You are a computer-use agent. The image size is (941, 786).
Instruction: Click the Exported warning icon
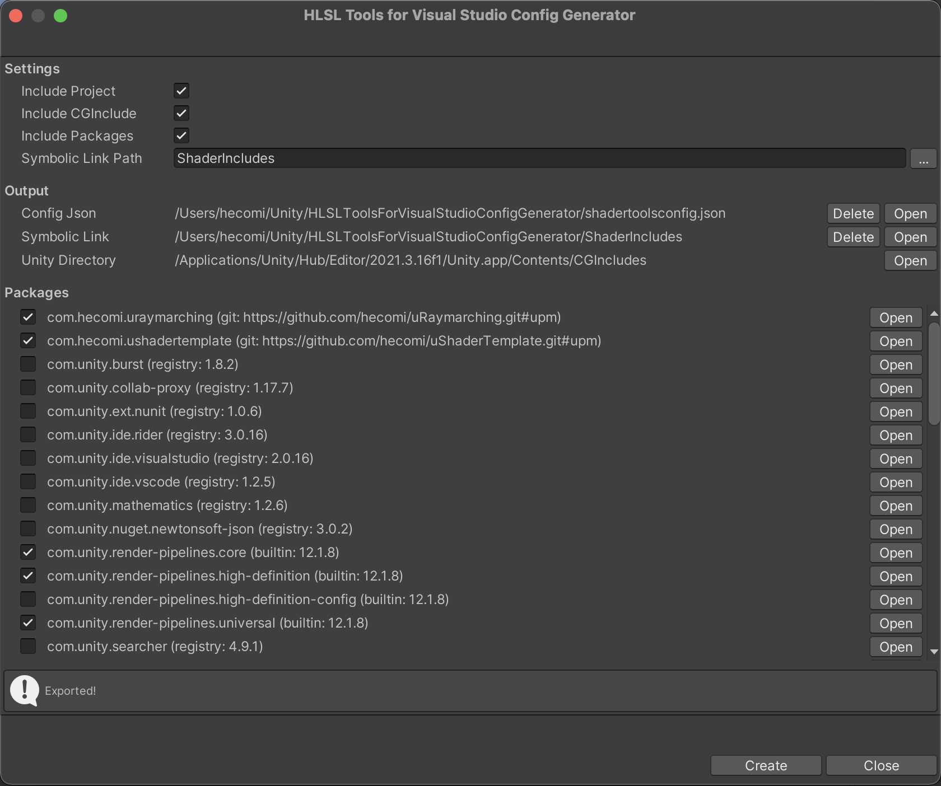[25, 690]
